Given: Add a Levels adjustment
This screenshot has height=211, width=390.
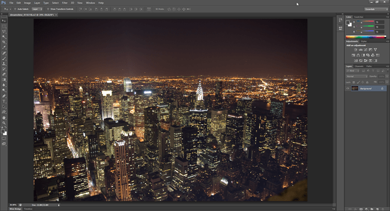Looking at the screenshot, I should tap(360, 50).
